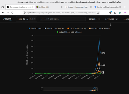Click the Firefox back arrow button
This screenshot has height=94, width=129.
point(3,13)
